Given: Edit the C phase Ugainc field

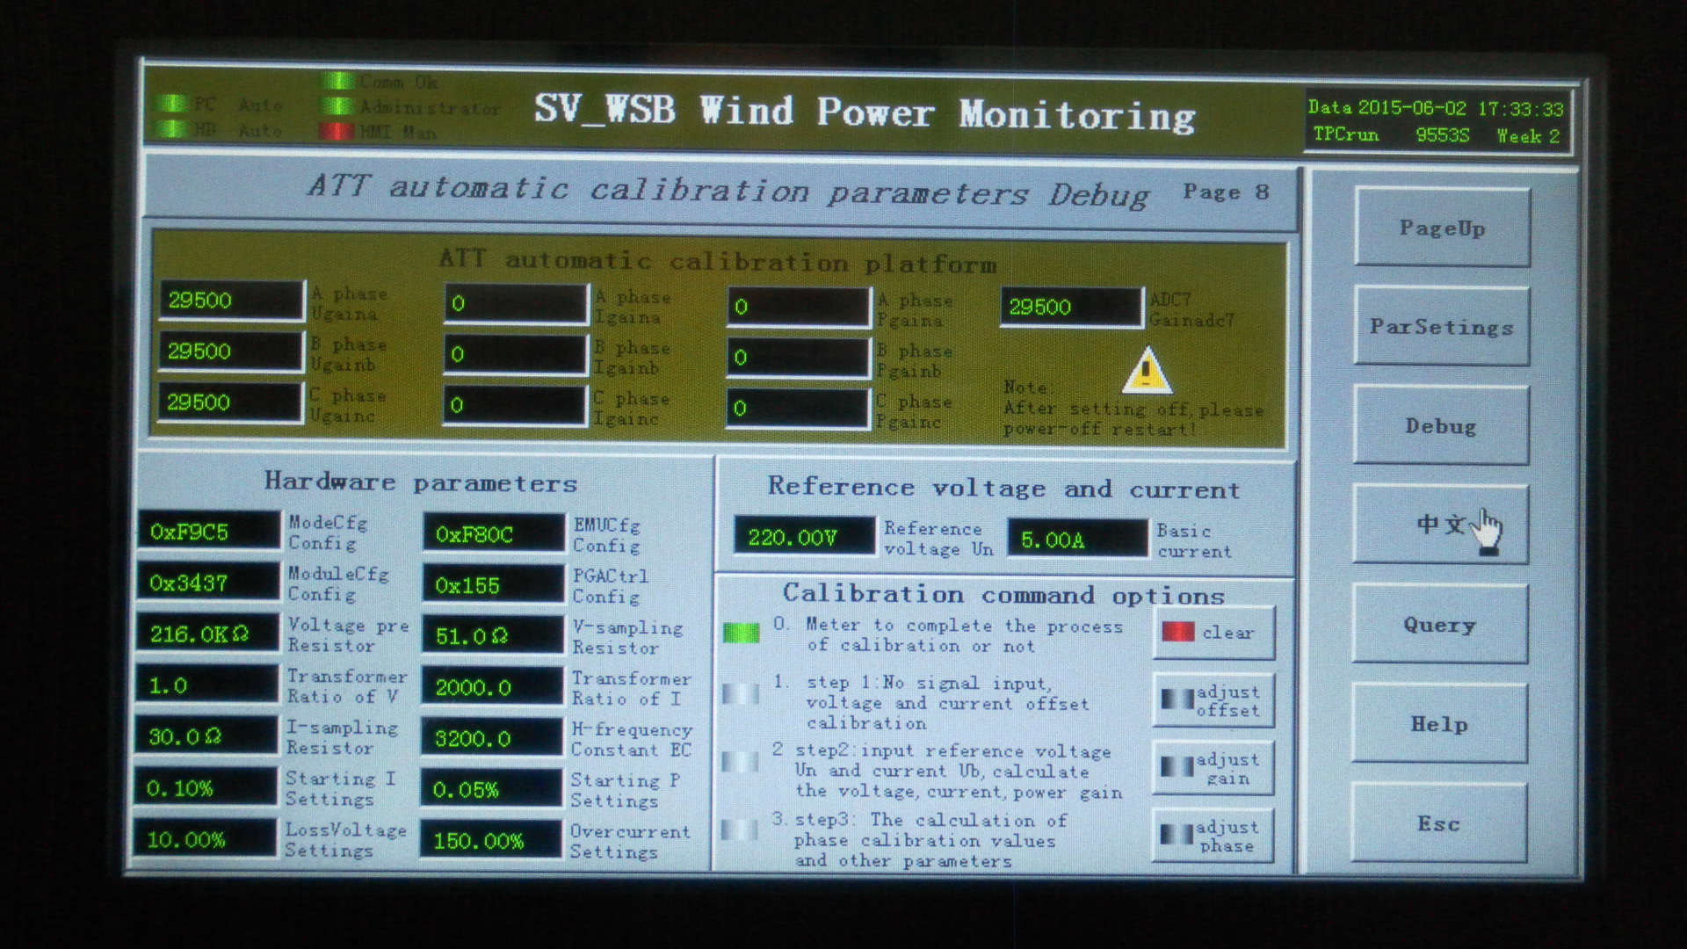Looking at the screenshot, I should [230, 402].
